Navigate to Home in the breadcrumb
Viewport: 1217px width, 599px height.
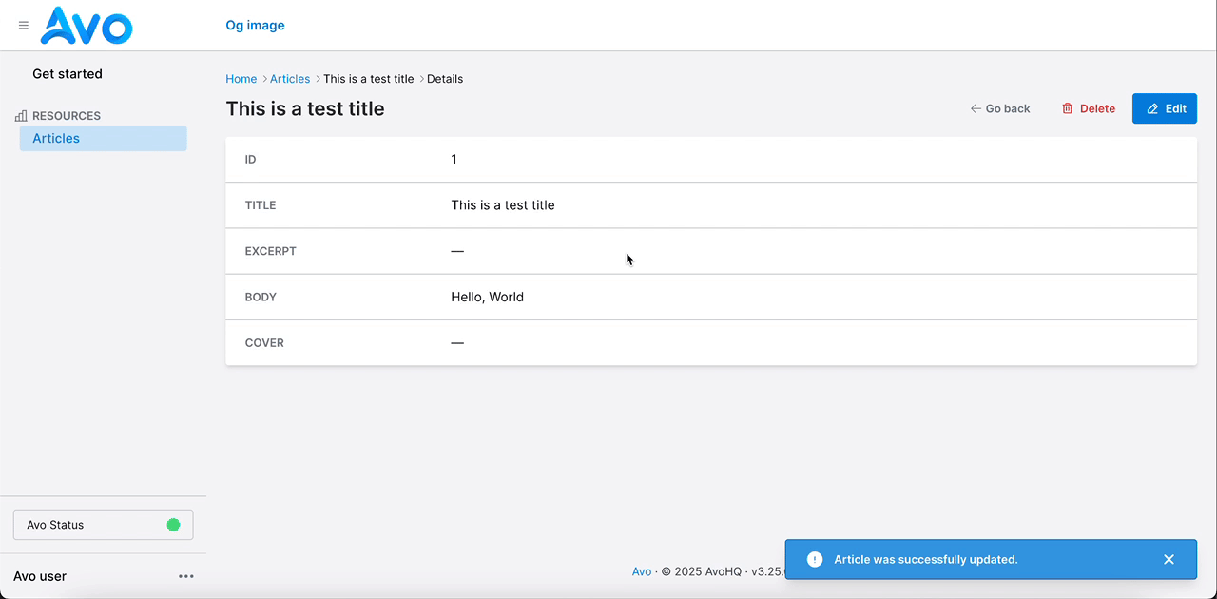(x=241, y=79)
